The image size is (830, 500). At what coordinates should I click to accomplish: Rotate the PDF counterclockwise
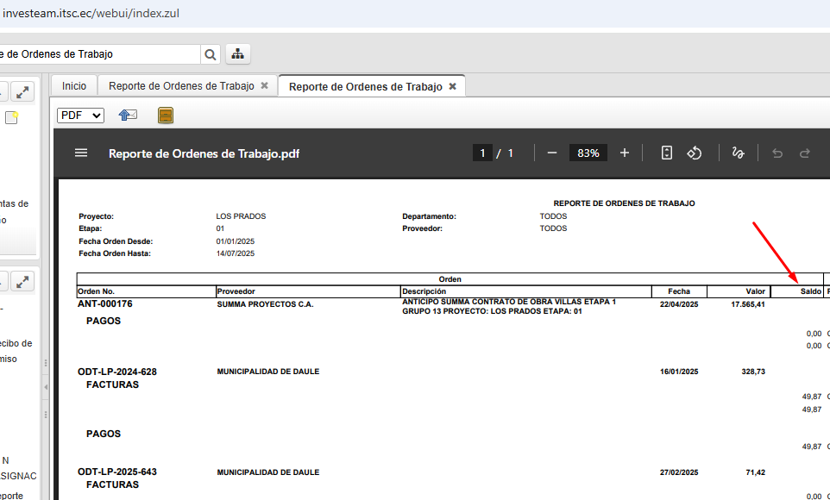(695, 153)
